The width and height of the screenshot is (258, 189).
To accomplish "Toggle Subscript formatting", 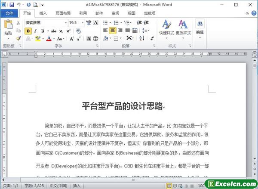I will (61, 31).
